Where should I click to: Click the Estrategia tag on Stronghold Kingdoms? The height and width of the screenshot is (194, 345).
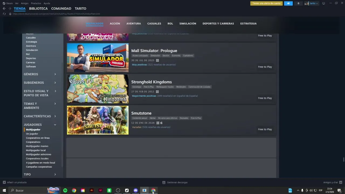137,87
